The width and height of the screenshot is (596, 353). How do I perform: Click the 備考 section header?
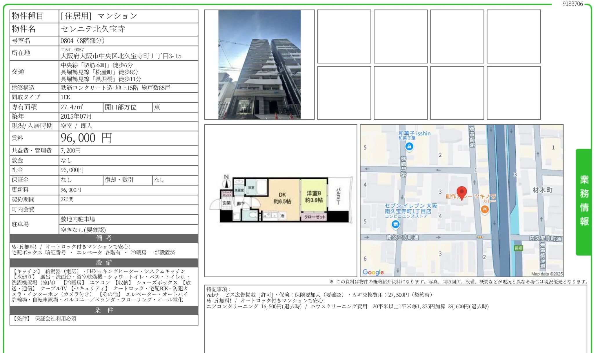pyautogui.click(x=104, y=238)
